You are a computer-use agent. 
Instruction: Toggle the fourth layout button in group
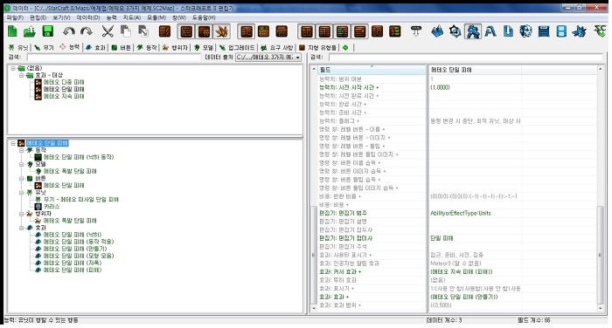[359, 31]
